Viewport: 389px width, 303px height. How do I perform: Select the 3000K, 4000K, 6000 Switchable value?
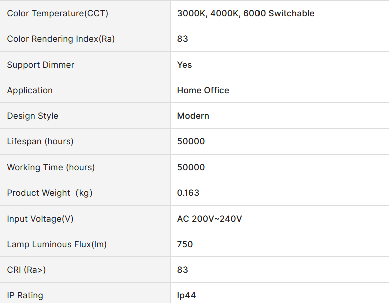click(x=245, y=13)
